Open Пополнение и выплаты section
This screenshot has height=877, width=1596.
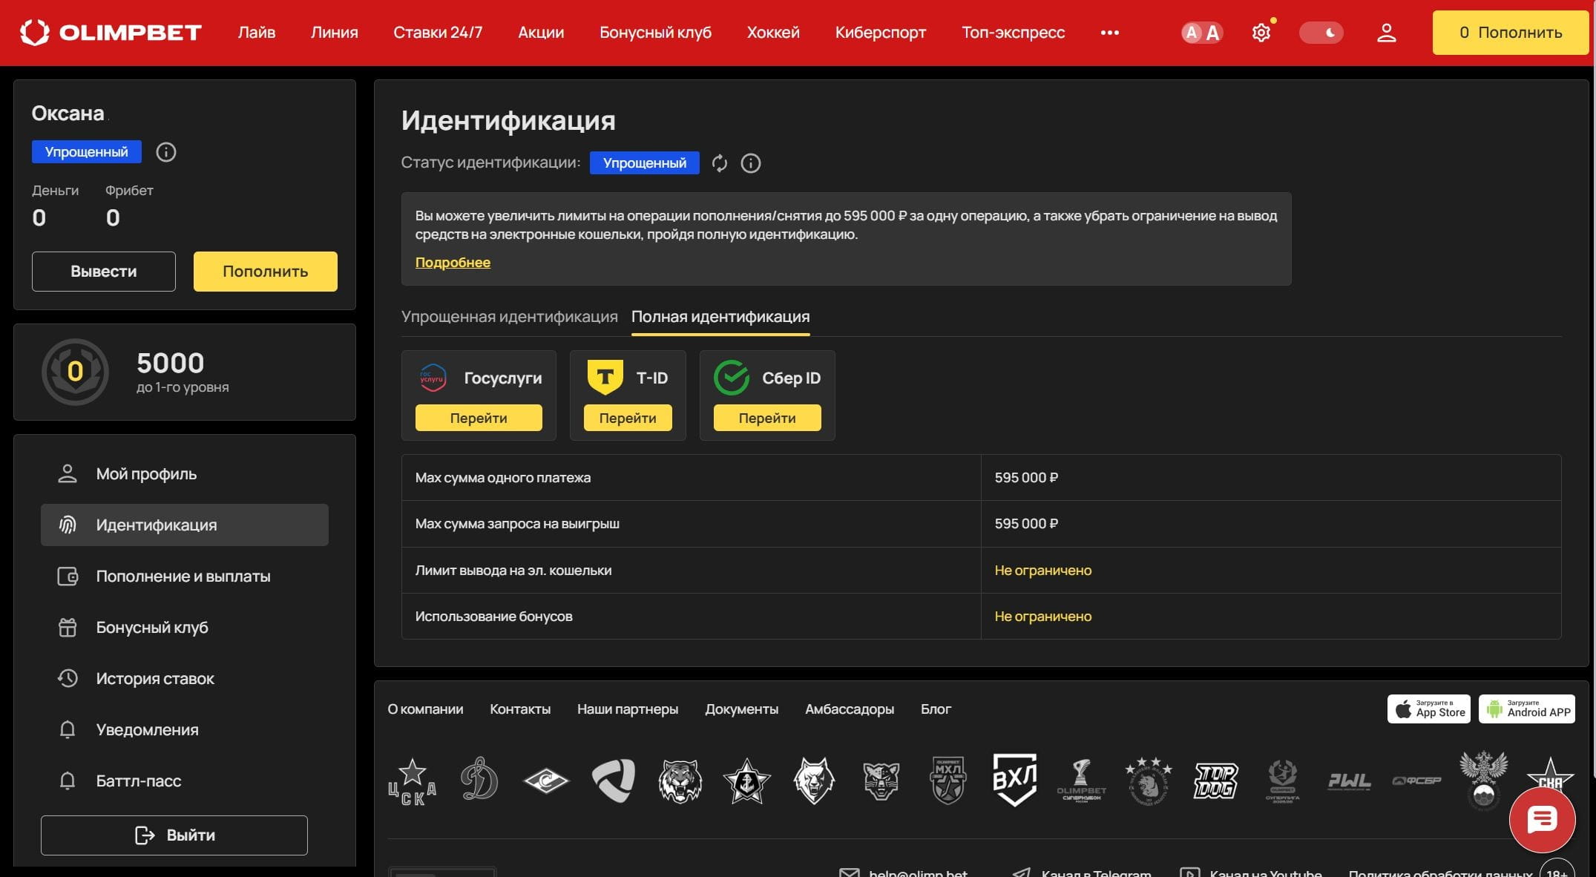tap(185, 577)
